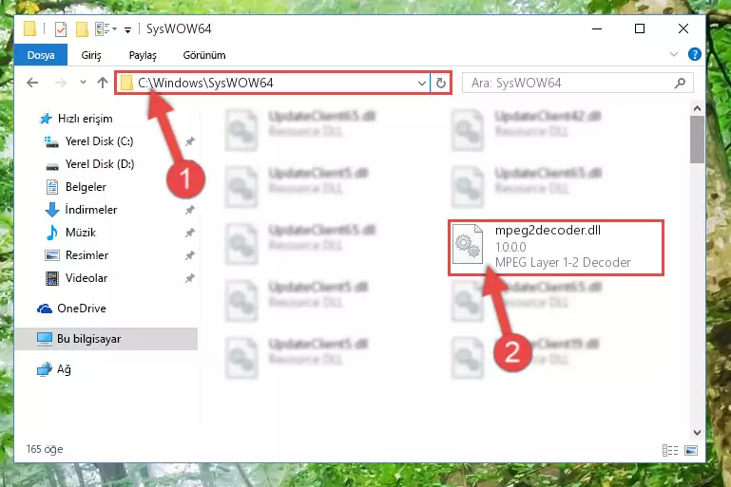Switch to the Paylaş ribbon tab
This screenshot has width=731, height=487.
[143, 55]
